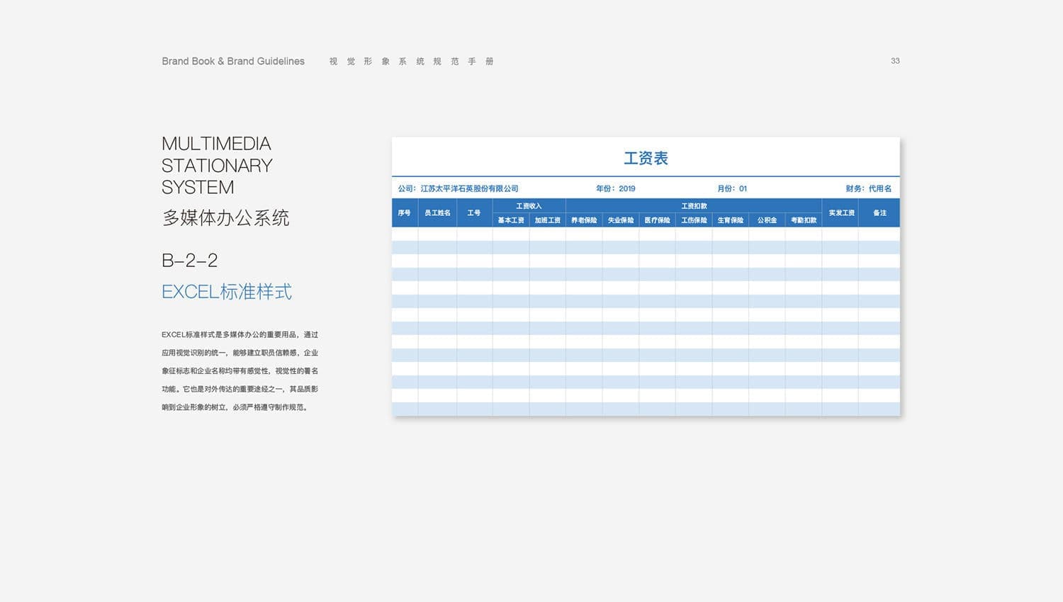Select the 序号 column header

pos(404,213)
